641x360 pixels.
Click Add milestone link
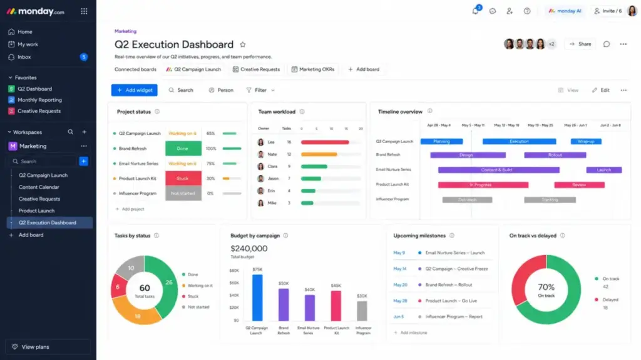click(x=411, y=332)
